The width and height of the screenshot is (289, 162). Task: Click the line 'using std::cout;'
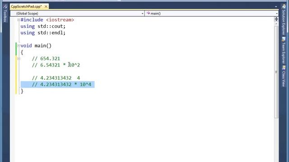tap(43, 27)
